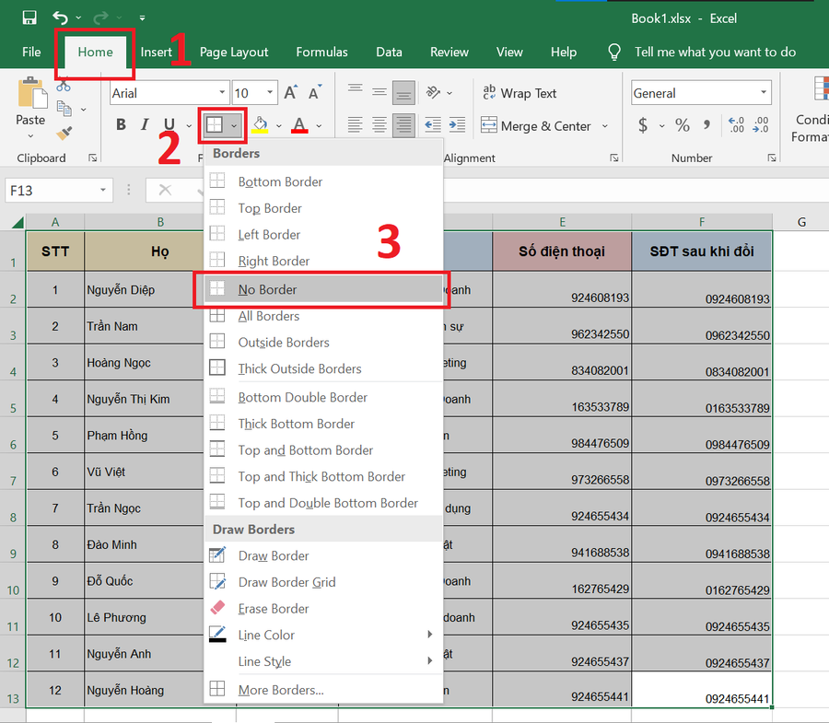Click into the F13 Name Box
This screenshot has height=723, width=829.
tap(52, 191)
